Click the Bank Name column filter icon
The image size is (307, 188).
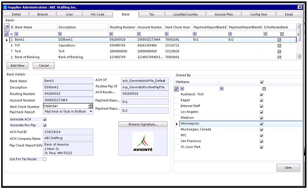tap(17, 34)
